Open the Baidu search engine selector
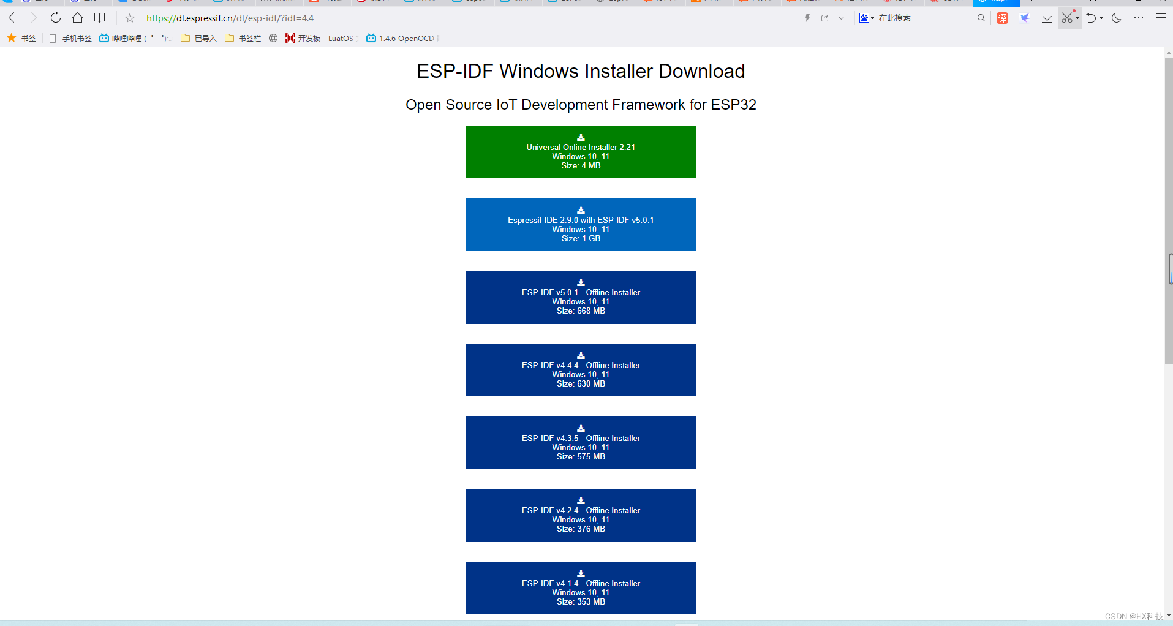The height and width of the screenshot is (626, 1173). tap(866, 18)
